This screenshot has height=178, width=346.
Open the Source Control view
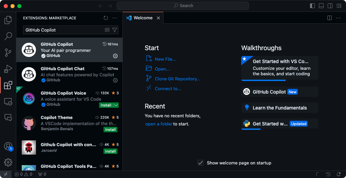point(8,53)
